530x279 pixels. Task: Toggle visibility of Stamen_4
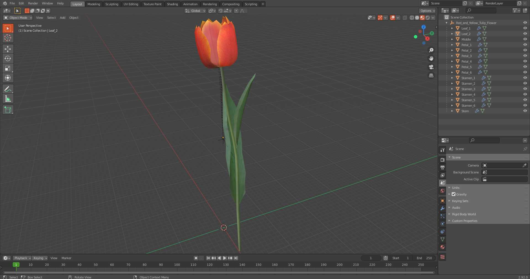pyautogui.click(x=525, y=94)
